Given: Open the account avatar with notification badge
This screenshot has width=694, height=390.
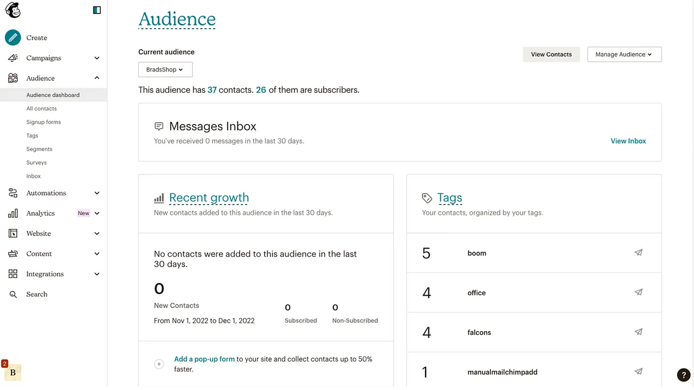Looking at the screenshot, I should click(12, 372).
